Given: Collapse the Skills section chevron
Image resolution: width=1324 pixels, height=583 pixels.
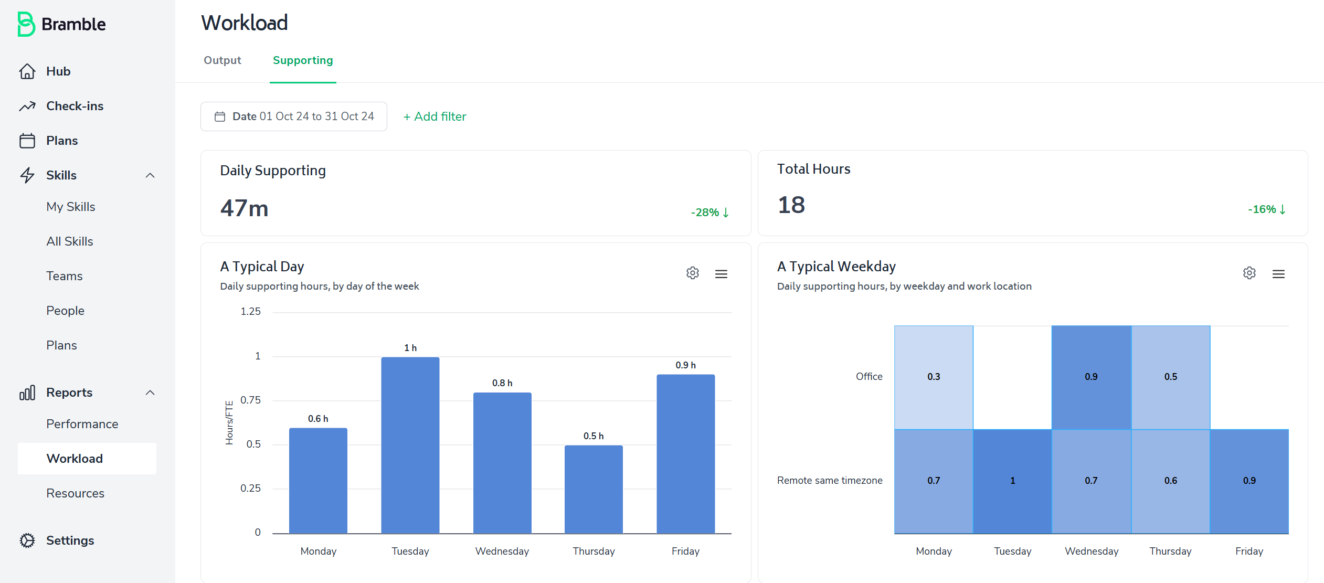Looking at the screenshot, I should (x=150, y=175).
